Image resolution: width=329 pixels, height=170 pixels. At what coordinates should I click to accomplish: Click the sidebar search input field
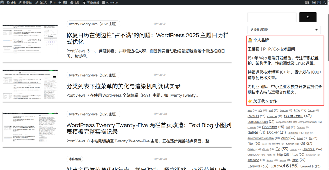tap(272, 17)
